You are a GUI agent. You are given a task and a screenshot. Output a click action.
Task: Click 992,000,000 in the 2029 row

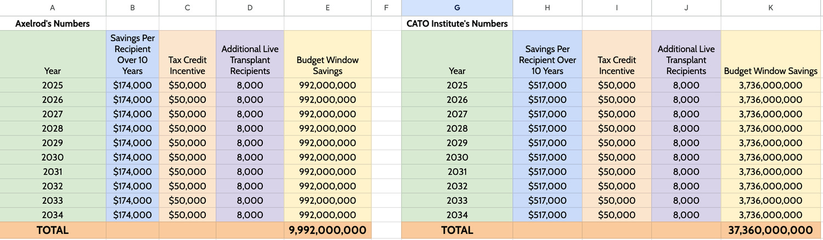[328, 143]
